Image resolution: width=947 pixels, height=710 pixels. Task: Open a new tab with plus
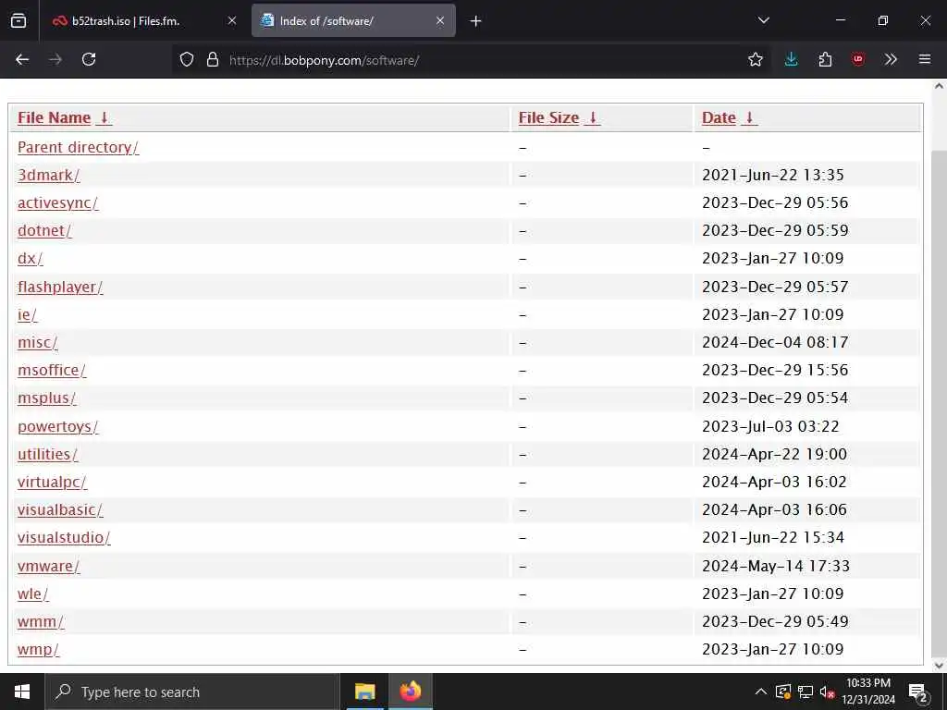[476, 21]
